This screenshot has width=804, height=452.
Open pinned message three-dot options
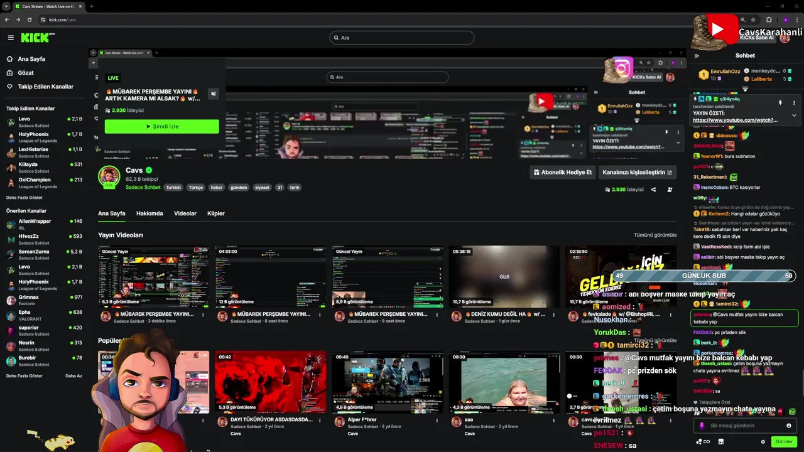click(x=794, y=102)
